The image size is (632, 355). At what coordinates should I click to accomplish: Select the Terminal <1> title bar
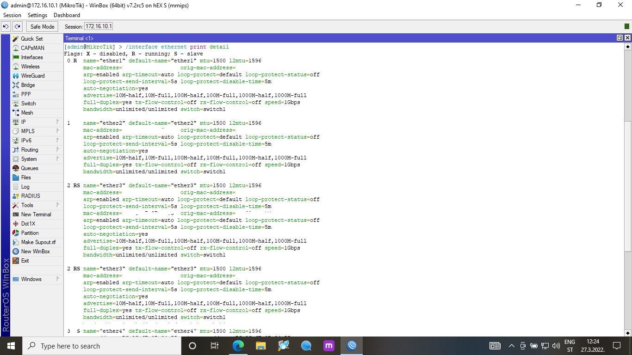[x=340, y=38]
